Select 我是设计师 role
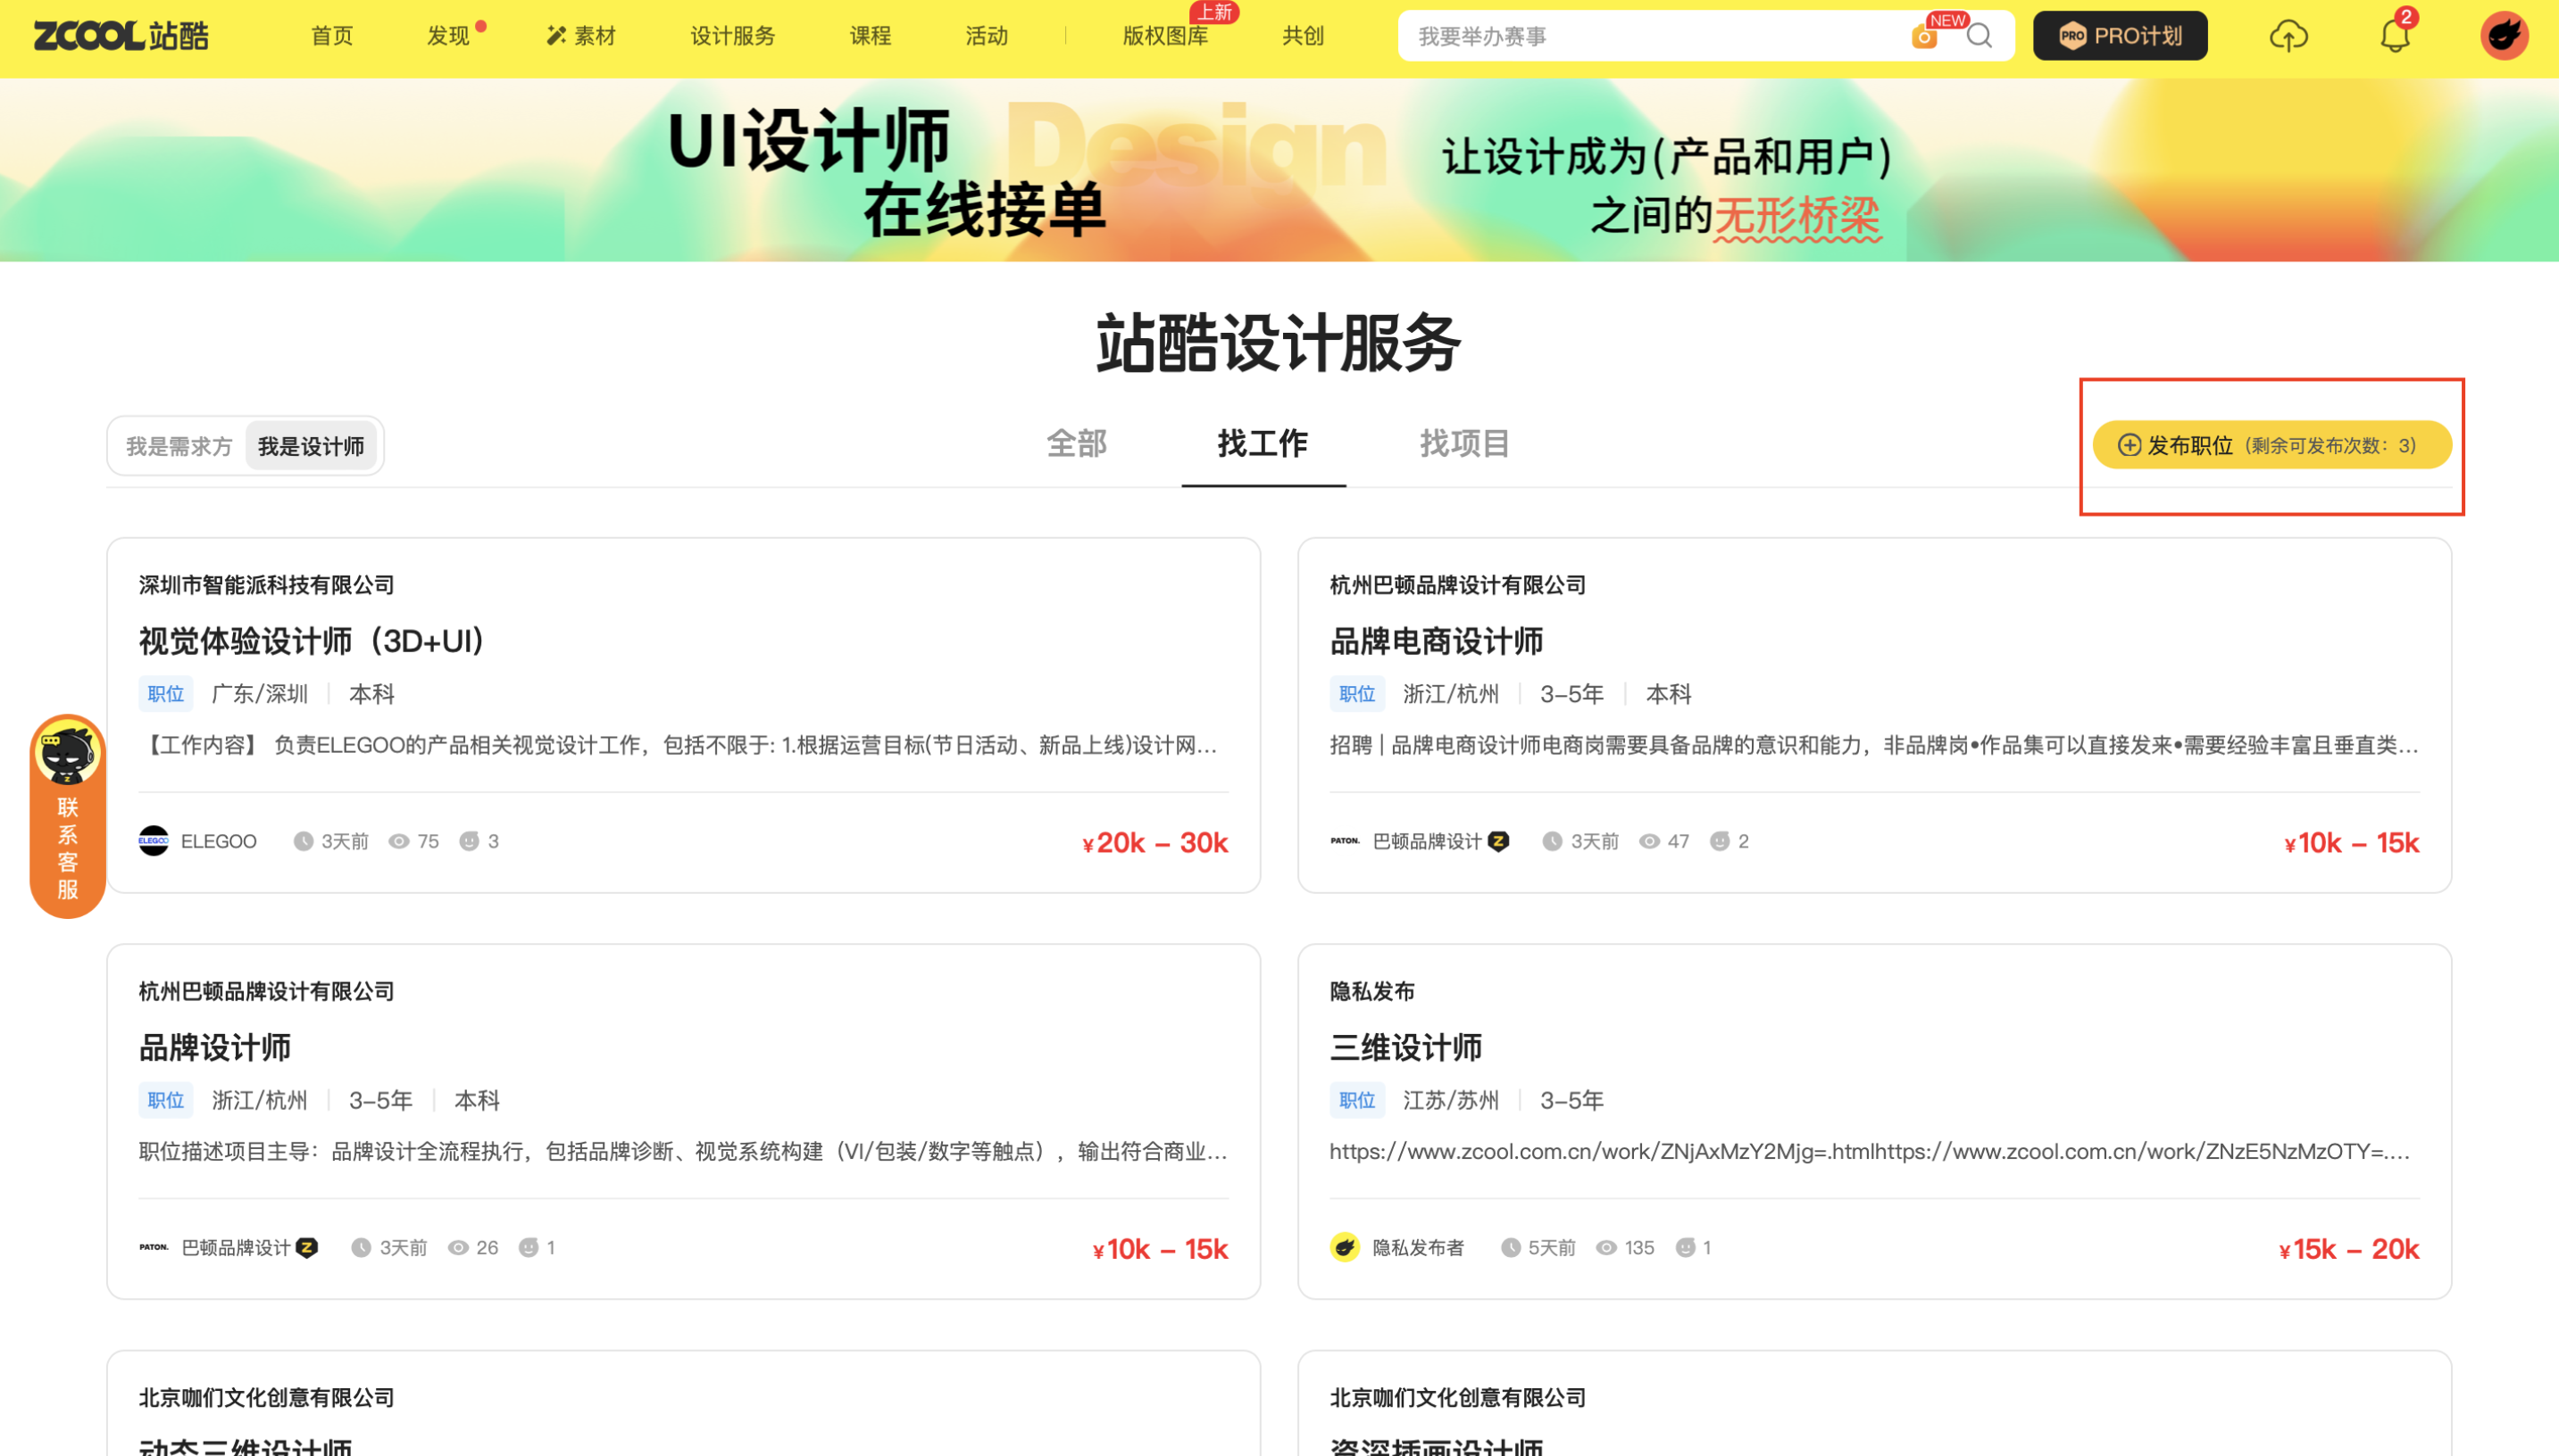 [x=310, y=446]
